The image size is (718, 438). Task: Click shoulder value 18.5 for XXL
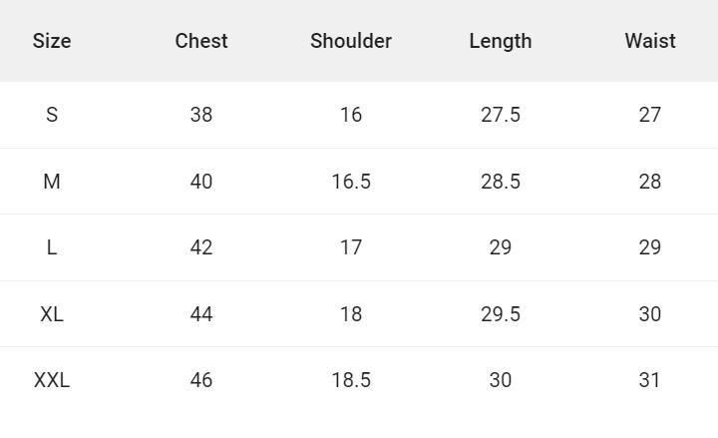(351, 380)
